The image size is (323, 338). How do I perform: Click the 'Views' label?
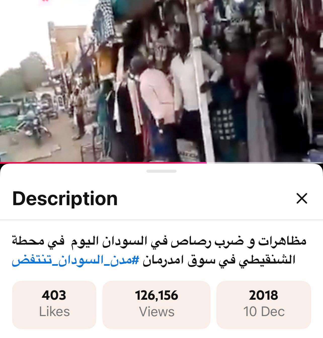pos(157,312)
